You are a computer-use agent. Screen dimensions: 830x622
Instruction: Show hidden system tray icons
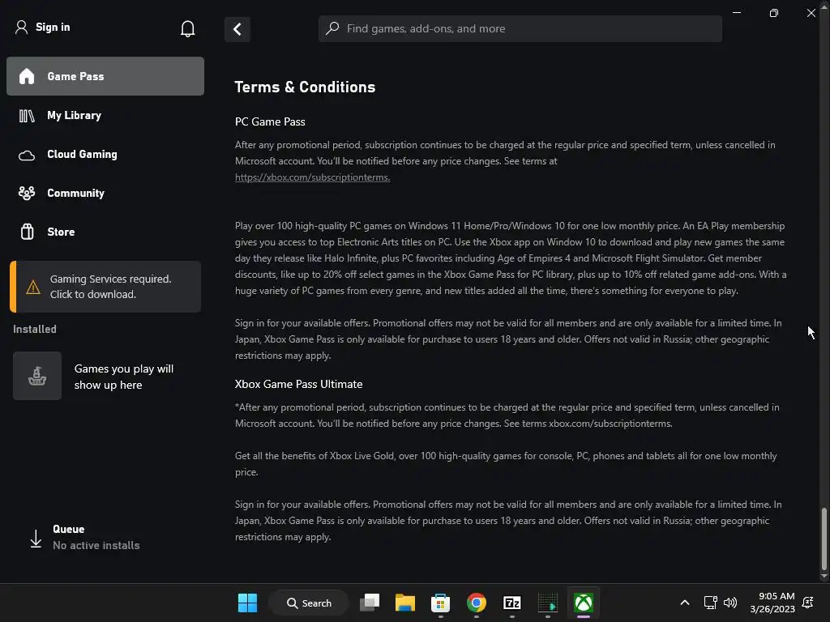point(684,603)
